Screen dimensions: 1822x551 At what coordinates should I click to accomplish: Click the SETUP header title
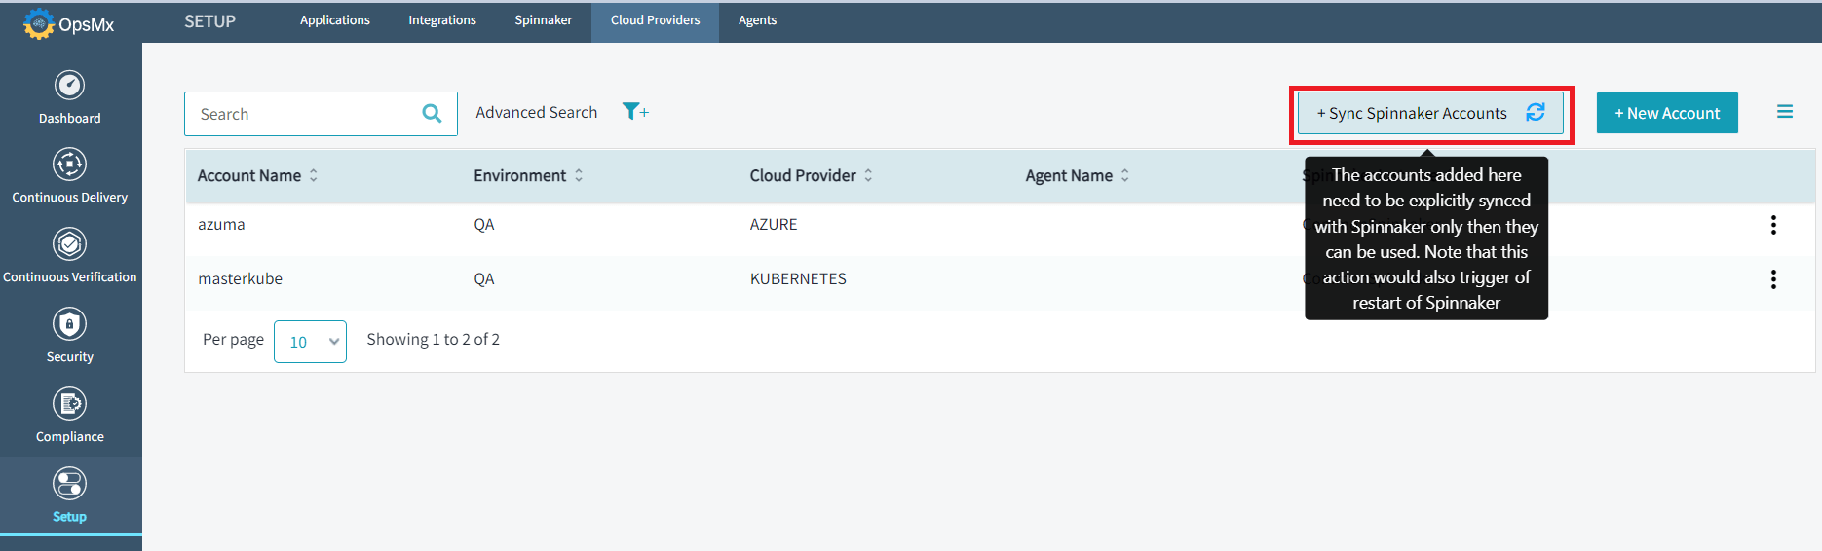click(209, 21)
